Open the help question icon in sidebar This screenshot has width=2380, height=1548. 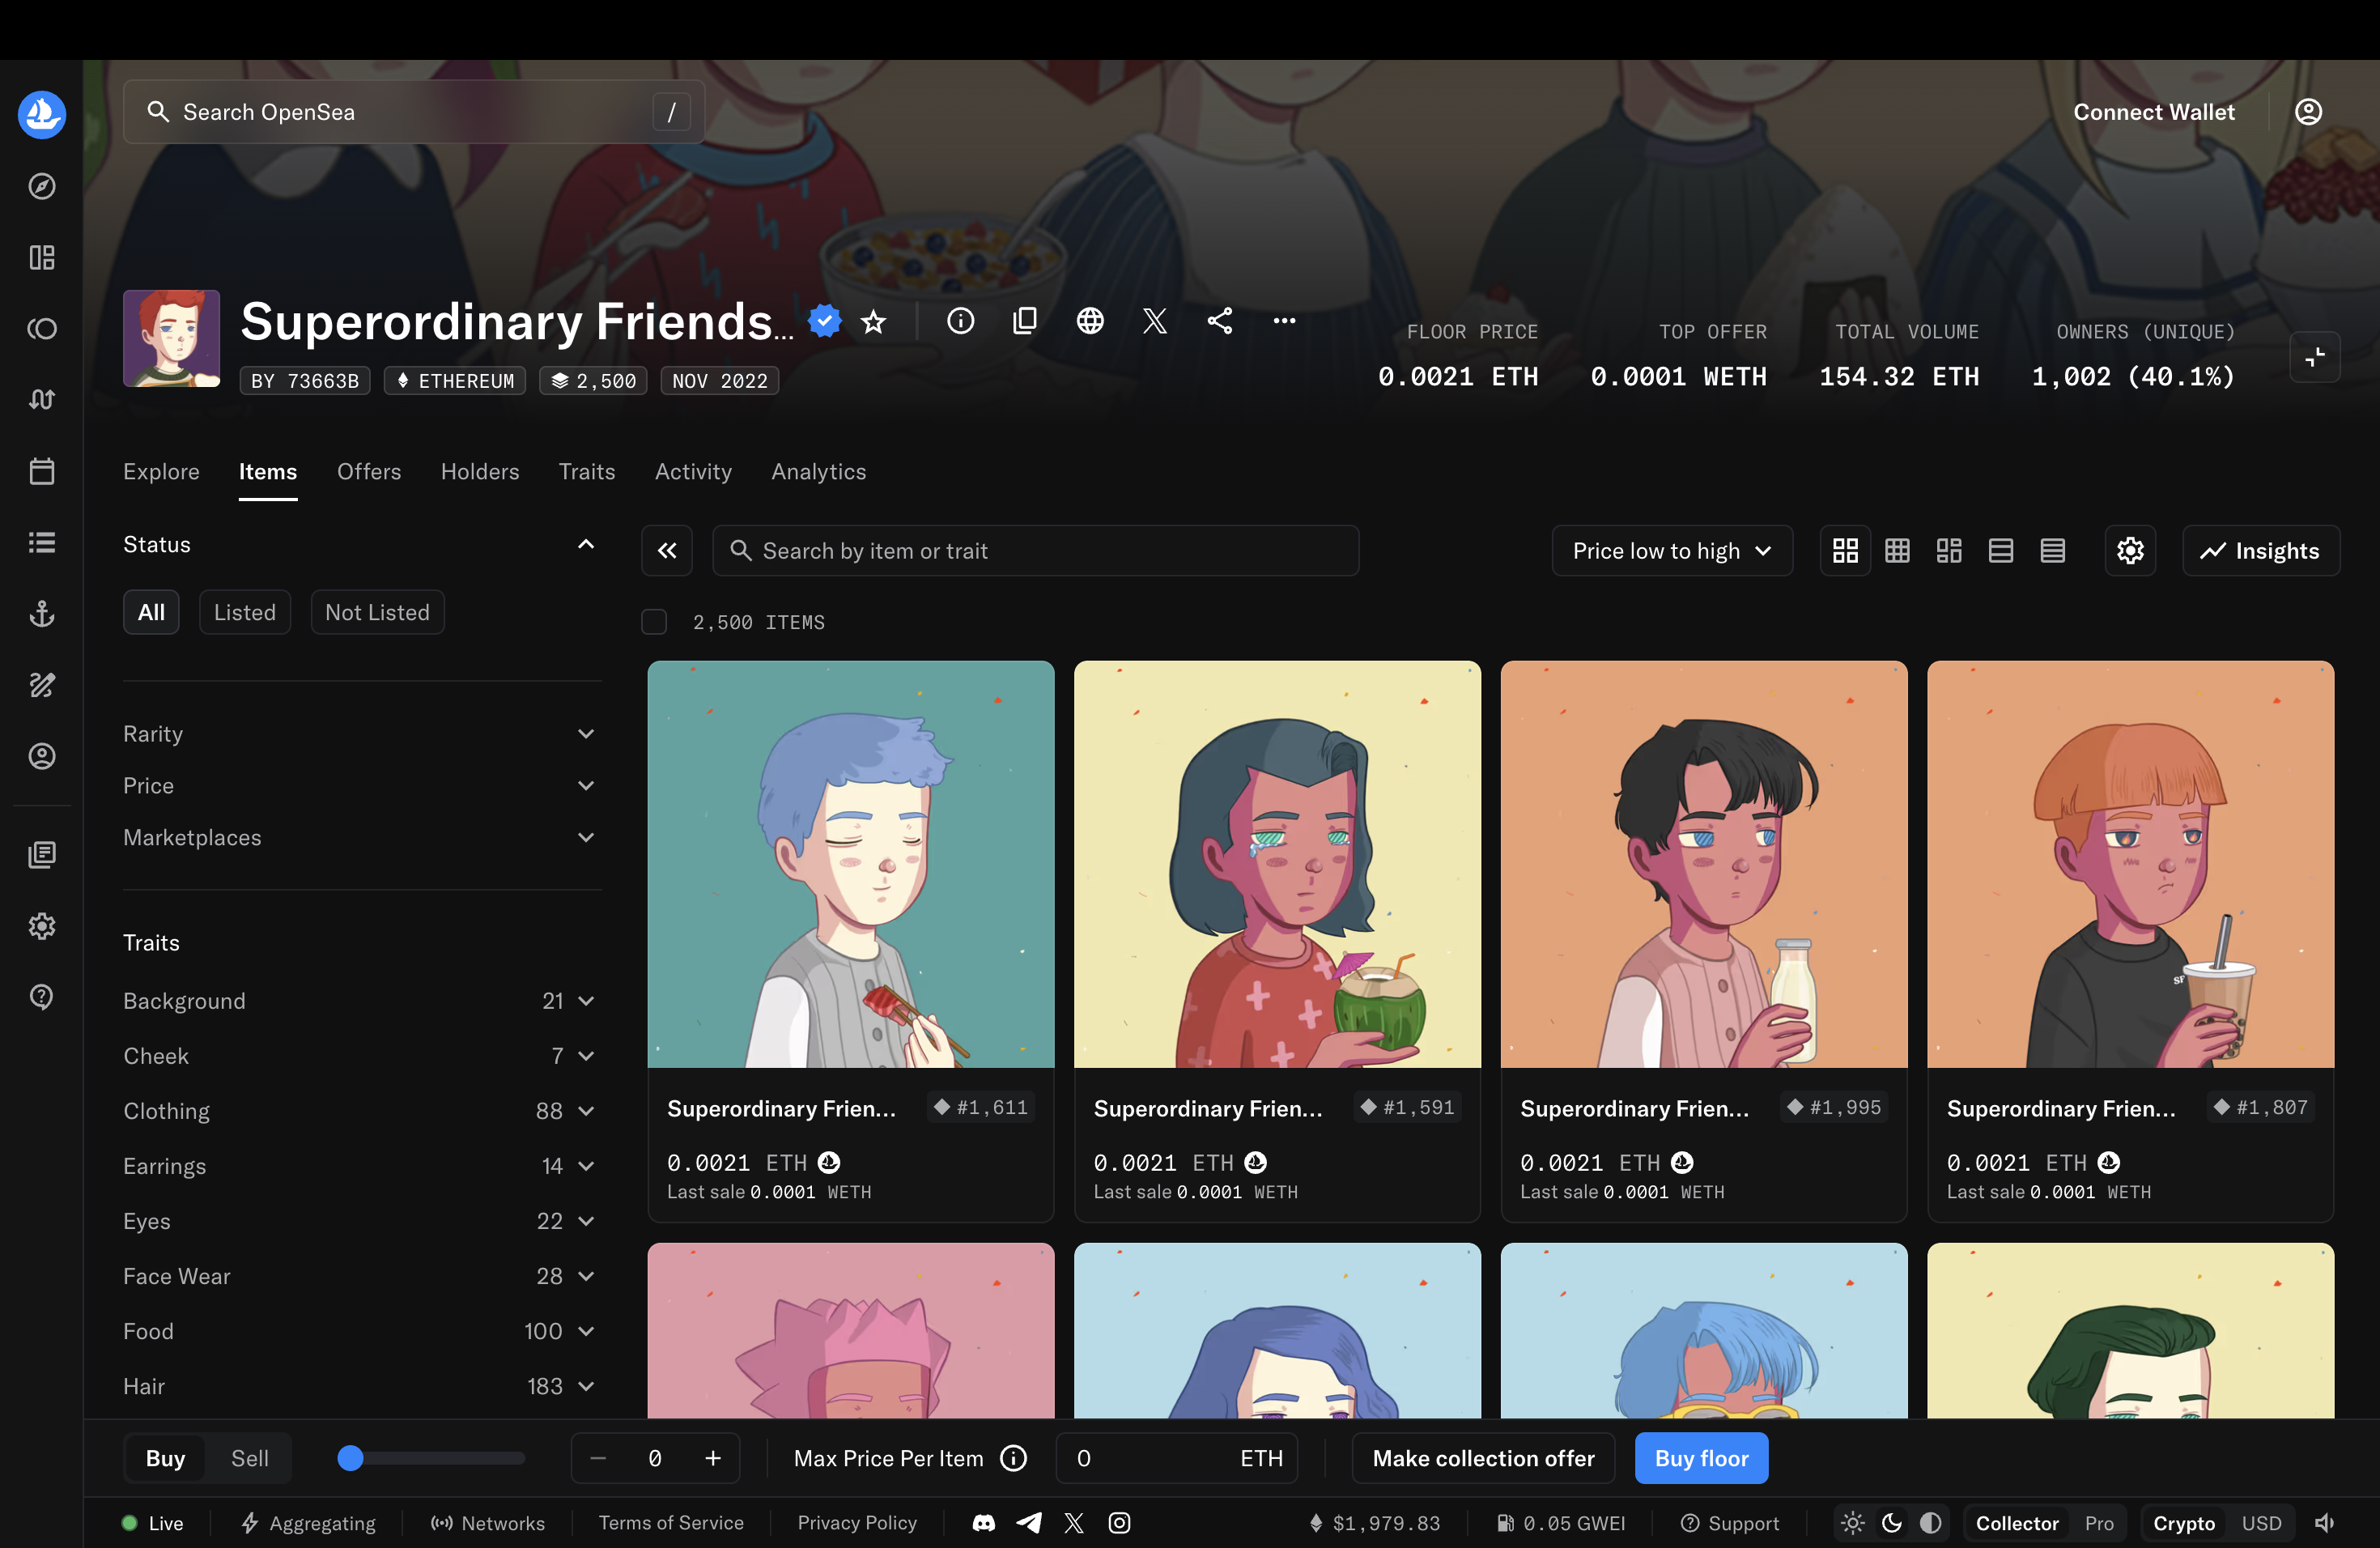point(42,997)
